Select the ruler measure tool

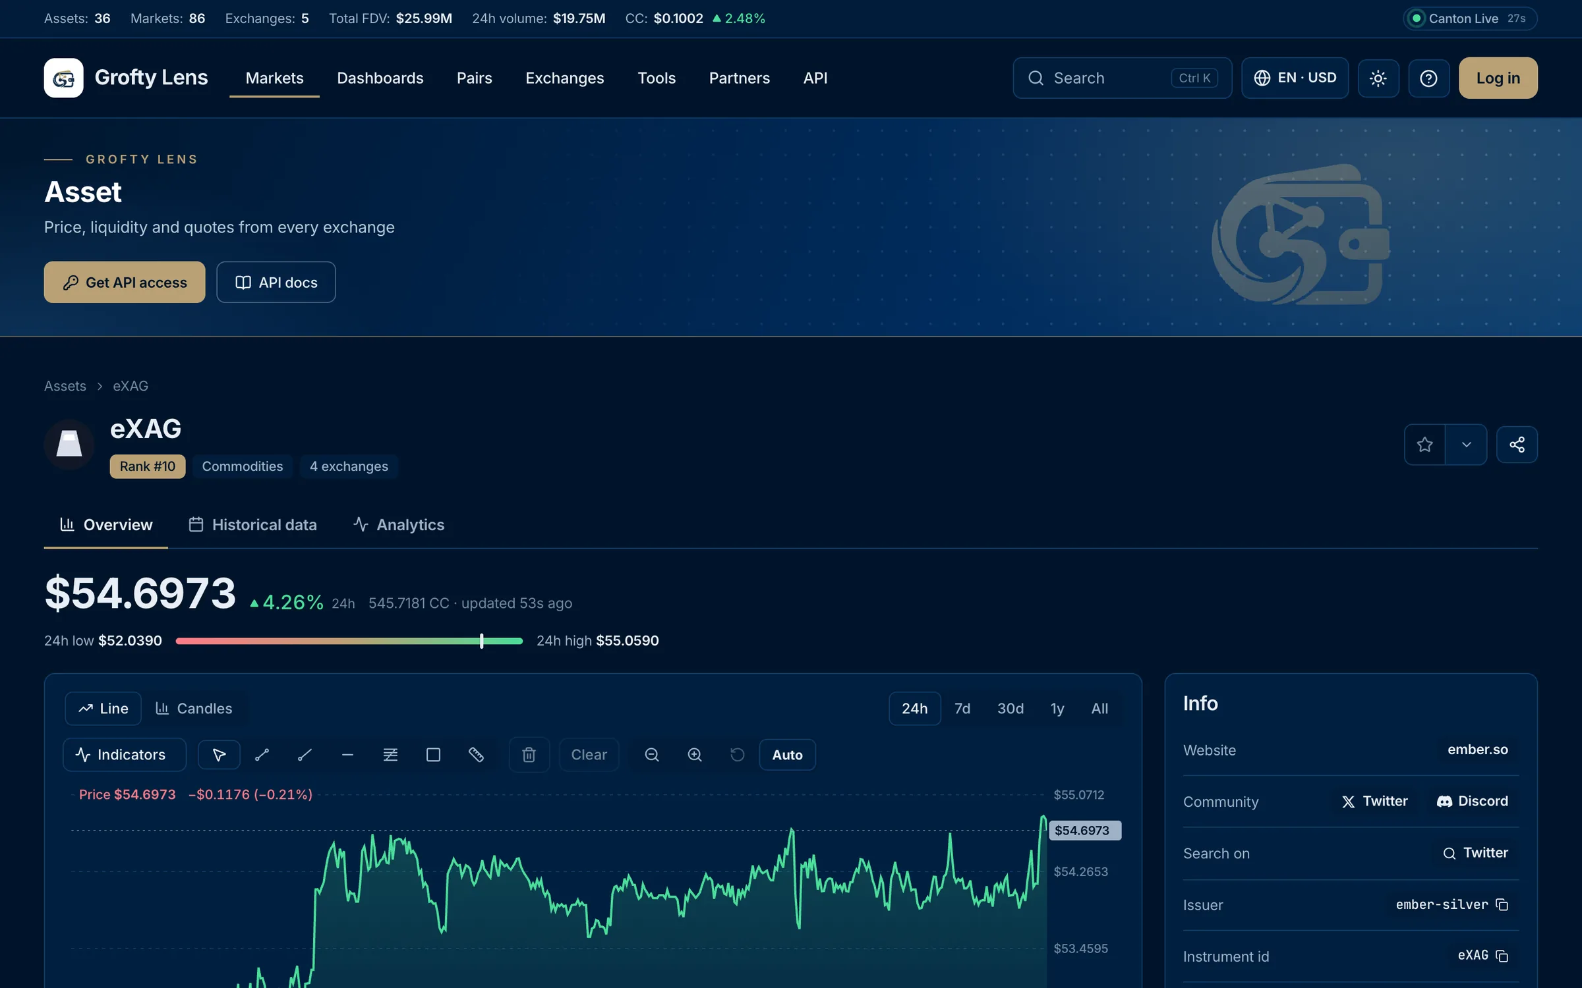point(476,755)
